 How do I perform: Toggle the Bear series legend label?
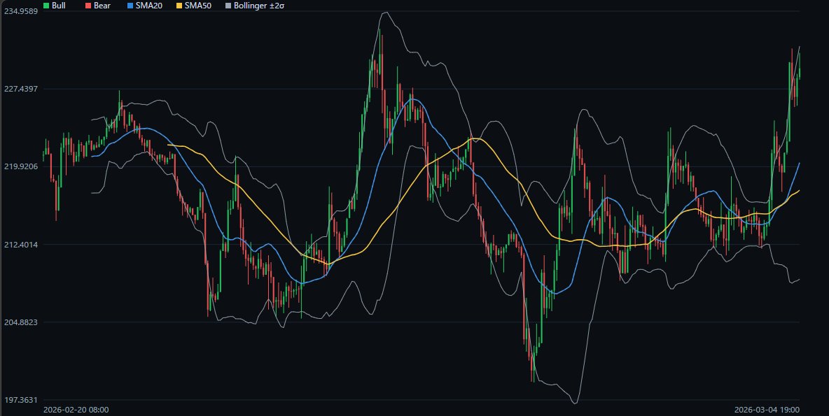tap(102, 6)
